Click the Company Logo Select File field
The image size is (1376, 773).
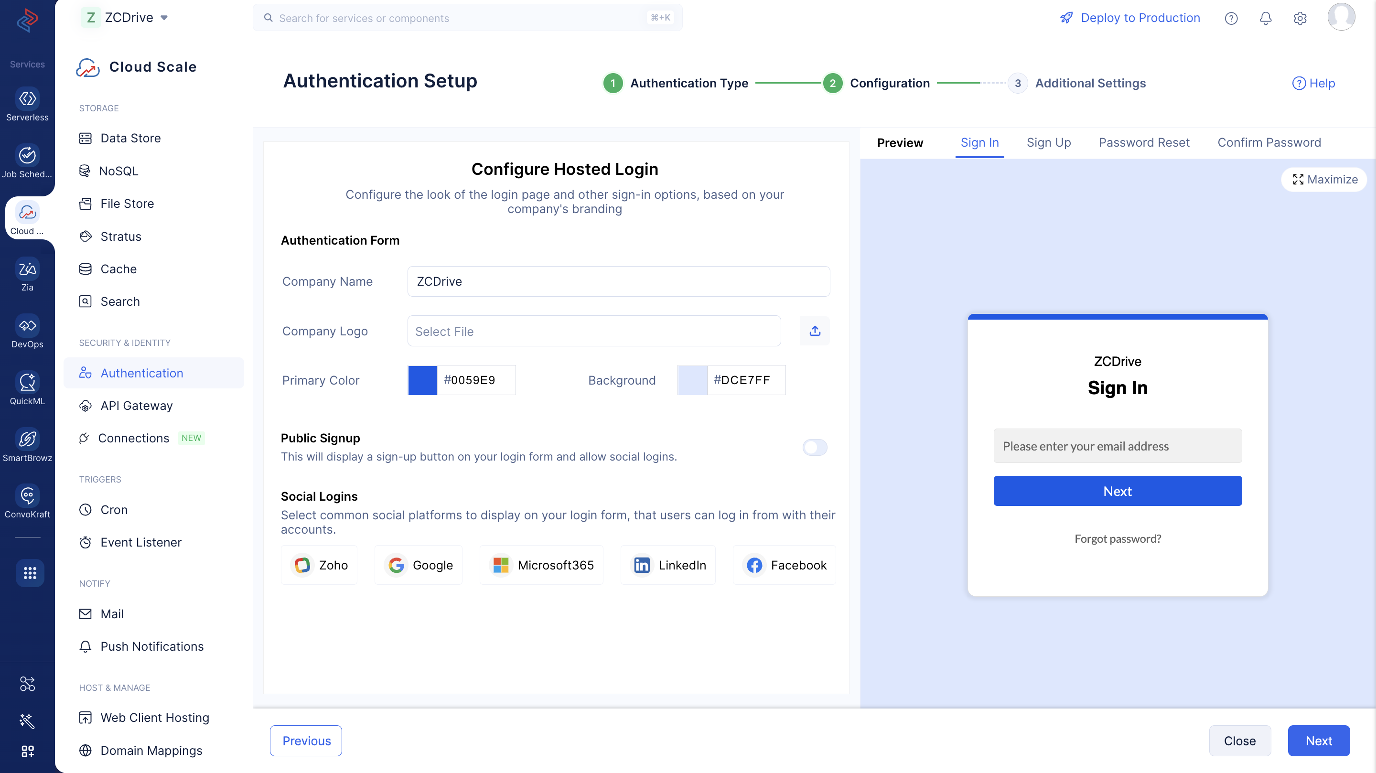[x=594, y=331]
